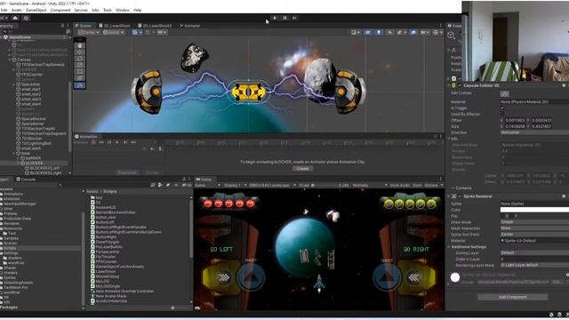Toggle Mute Audio in Game view
The height and width of the screenshot is (320, 569).
pyautogui.click(x=399, y=186)
